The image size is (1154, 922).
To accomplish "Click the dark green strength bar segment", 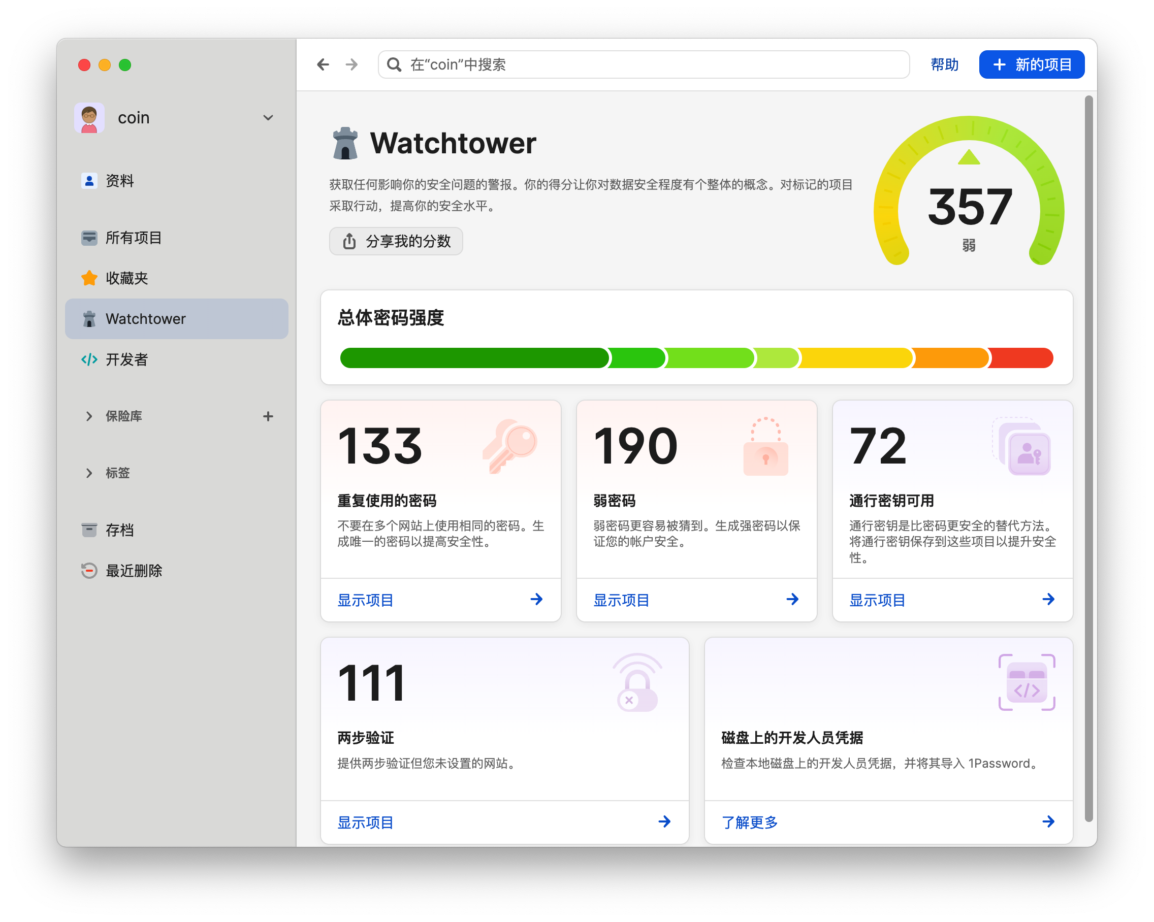I will click(x=474, y=358).
